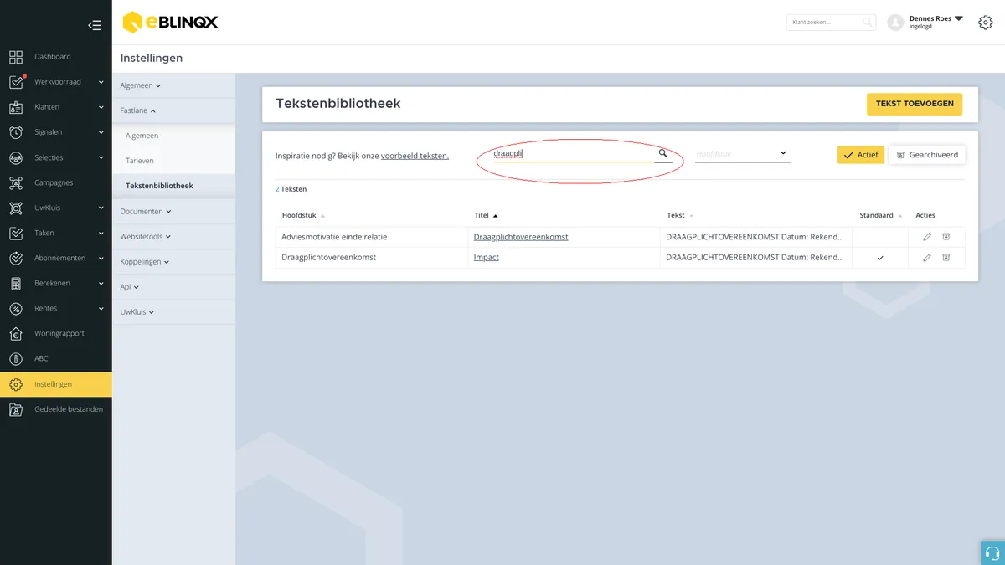Click the Campagnes nodes icon

(16, 182)
